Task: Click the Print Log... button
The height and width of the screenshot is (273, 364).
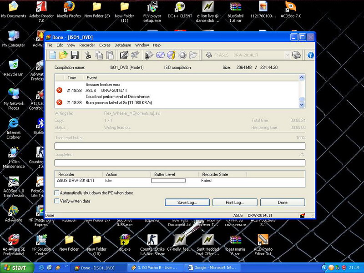Action: (x=235, y=202)
